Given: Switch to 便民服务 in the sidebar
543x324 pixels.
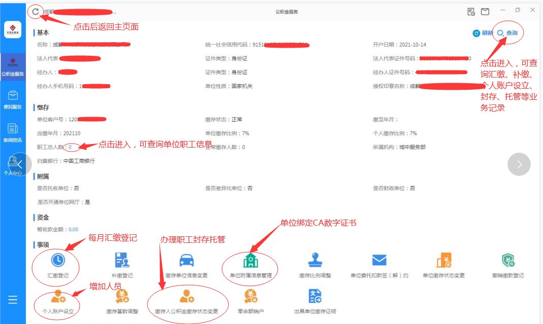Looking at the screenshot, I should (x=13, y=99).
